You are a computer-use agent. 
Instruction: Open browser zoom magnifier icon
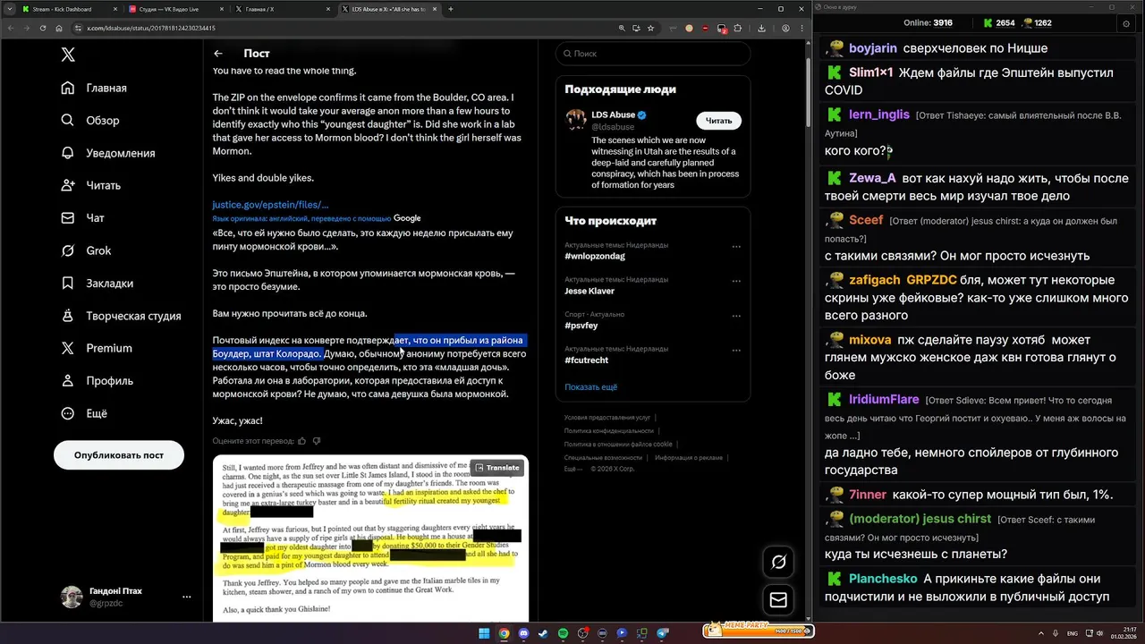[622, 28]
